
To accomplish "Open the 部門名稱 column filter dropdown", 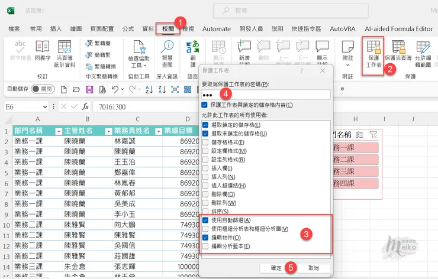I will pyautogui.click(x=59, y=131).
